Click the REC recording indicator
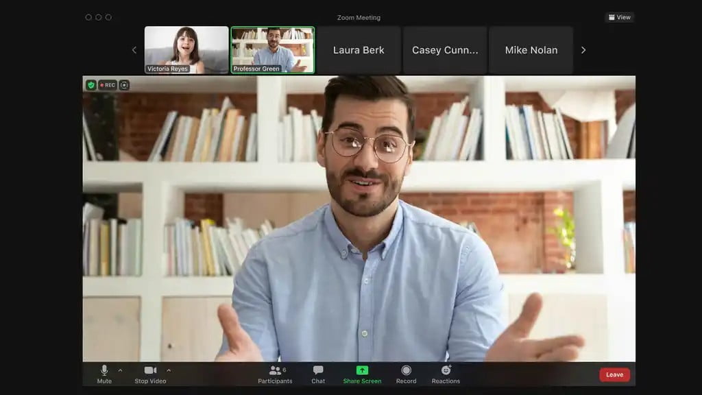This screenshot has width=702, height=395. point(107,85)
